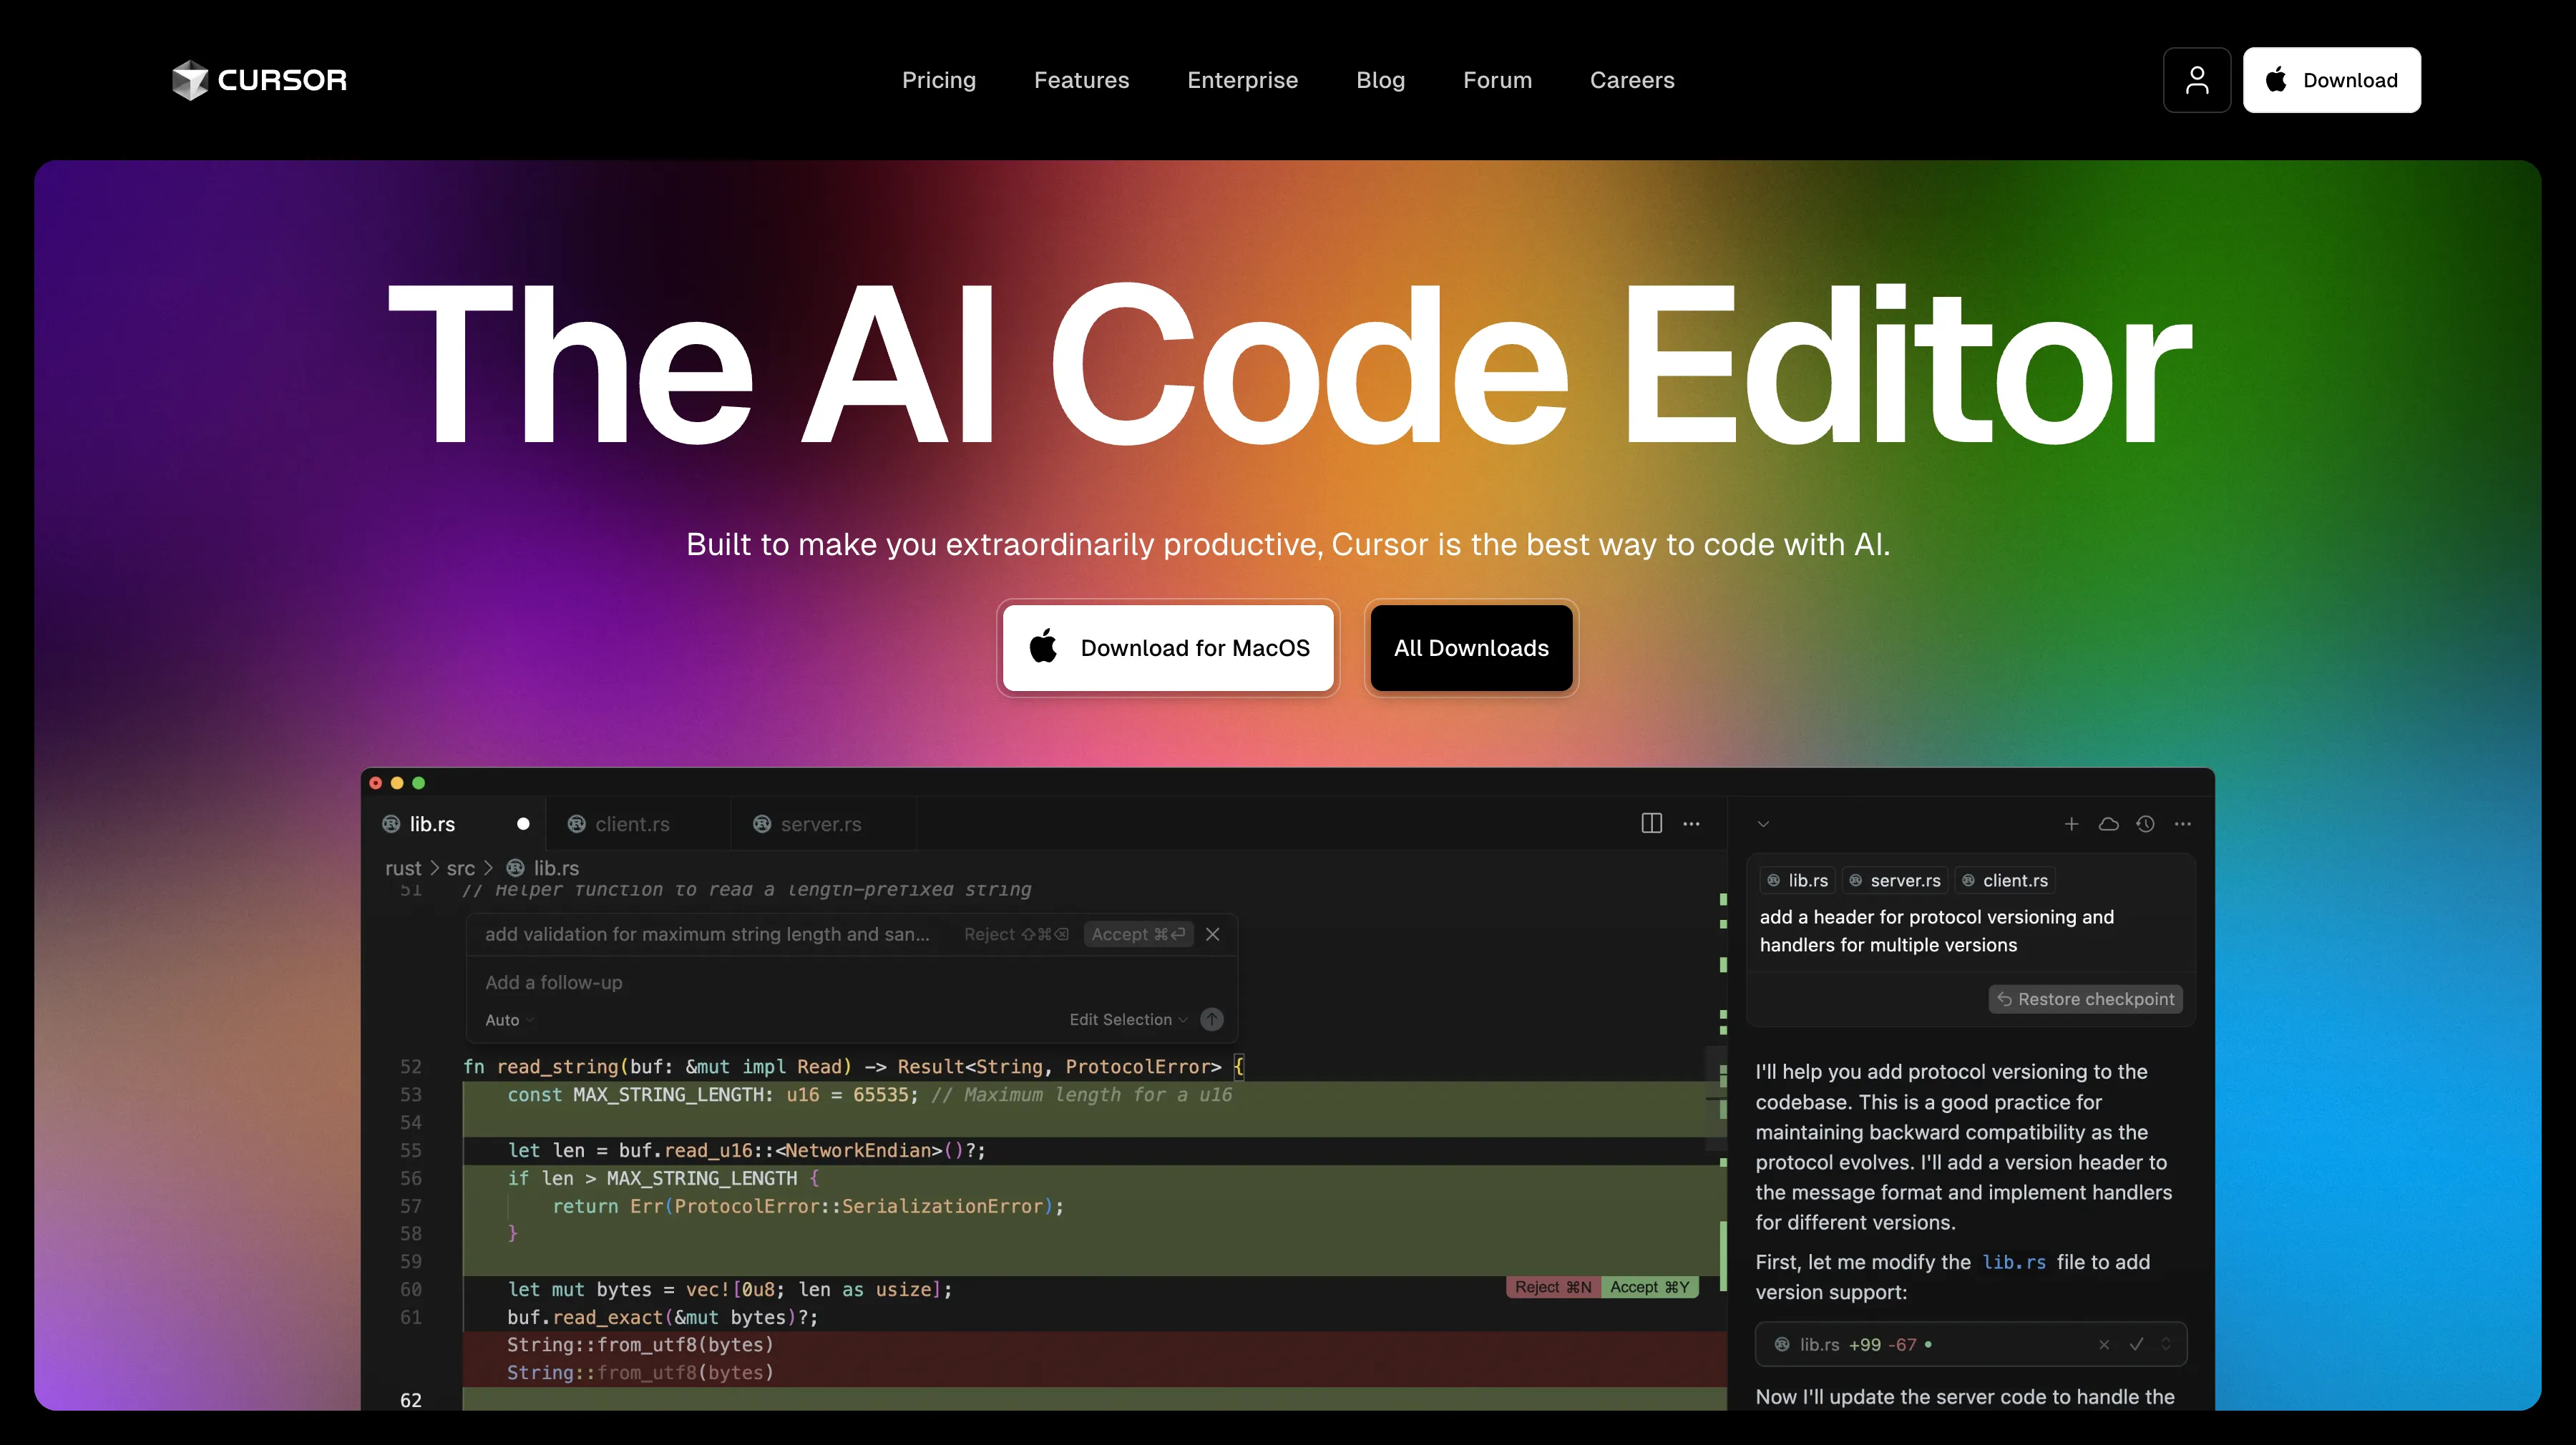
Task: Open the Pricing page
Action: coord(938,80)
